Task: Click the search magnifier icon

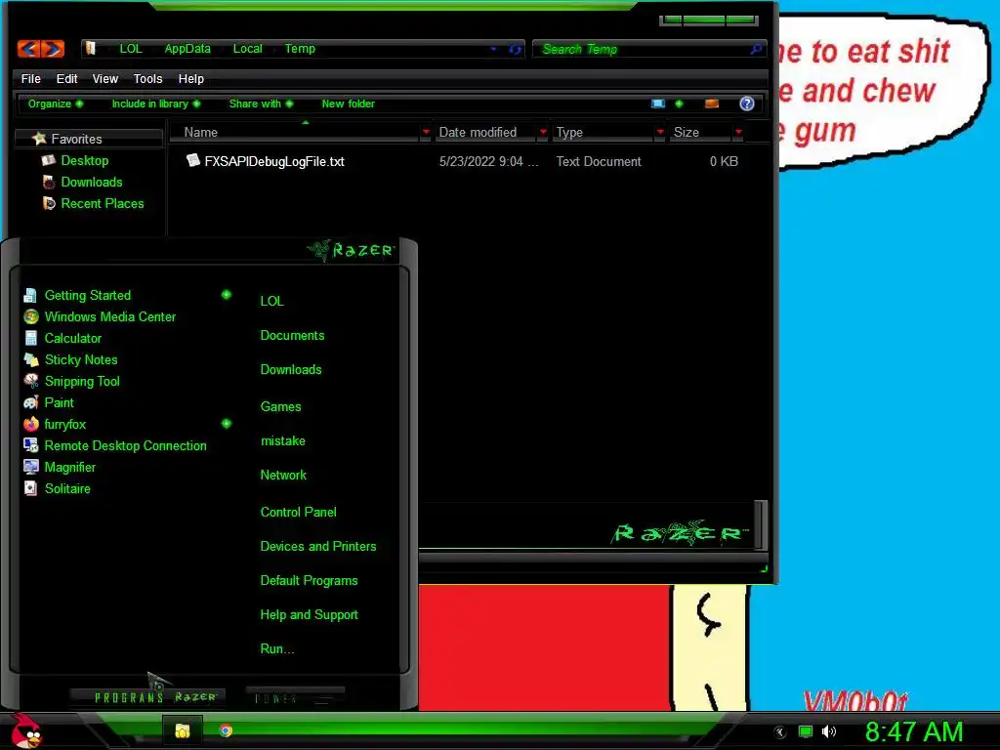Action: [x=756, y=49]
